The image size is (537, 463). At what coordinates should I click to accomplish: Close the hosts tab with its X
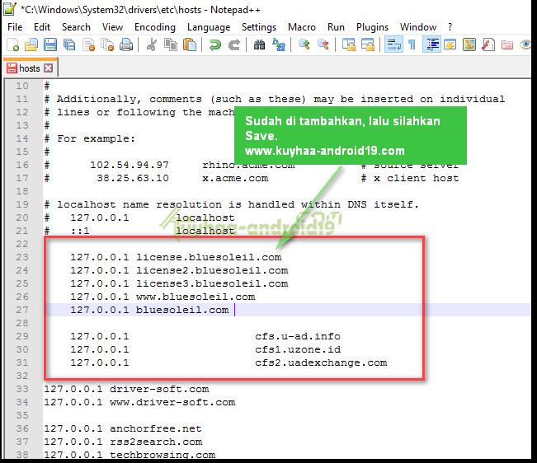tap(49, 68)
